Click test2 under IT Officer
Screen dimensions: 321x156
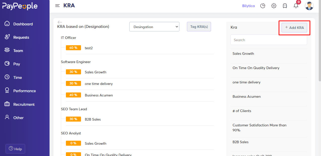point(89,48)
